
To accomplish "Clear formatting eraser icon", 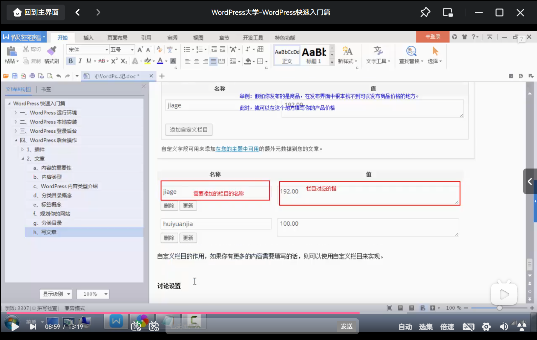I will click(x=159, y=49).
